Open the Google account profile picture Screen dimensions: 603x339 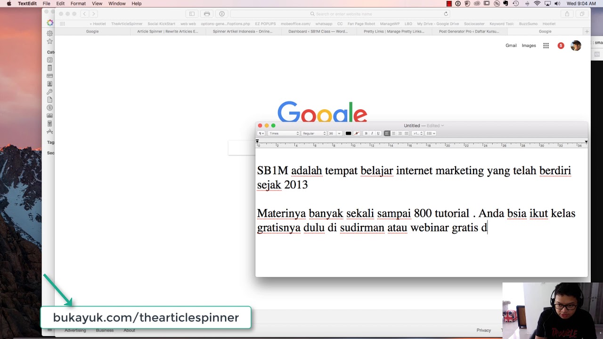click(x=576, y=46)
